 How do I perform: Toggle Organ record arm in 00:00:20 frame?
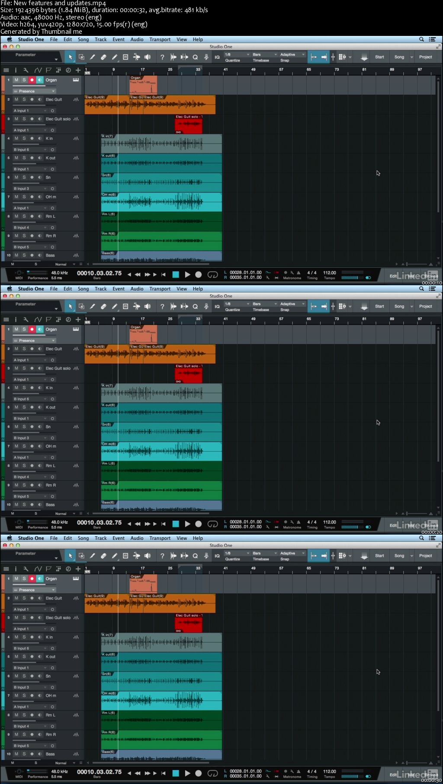(32, 329)
